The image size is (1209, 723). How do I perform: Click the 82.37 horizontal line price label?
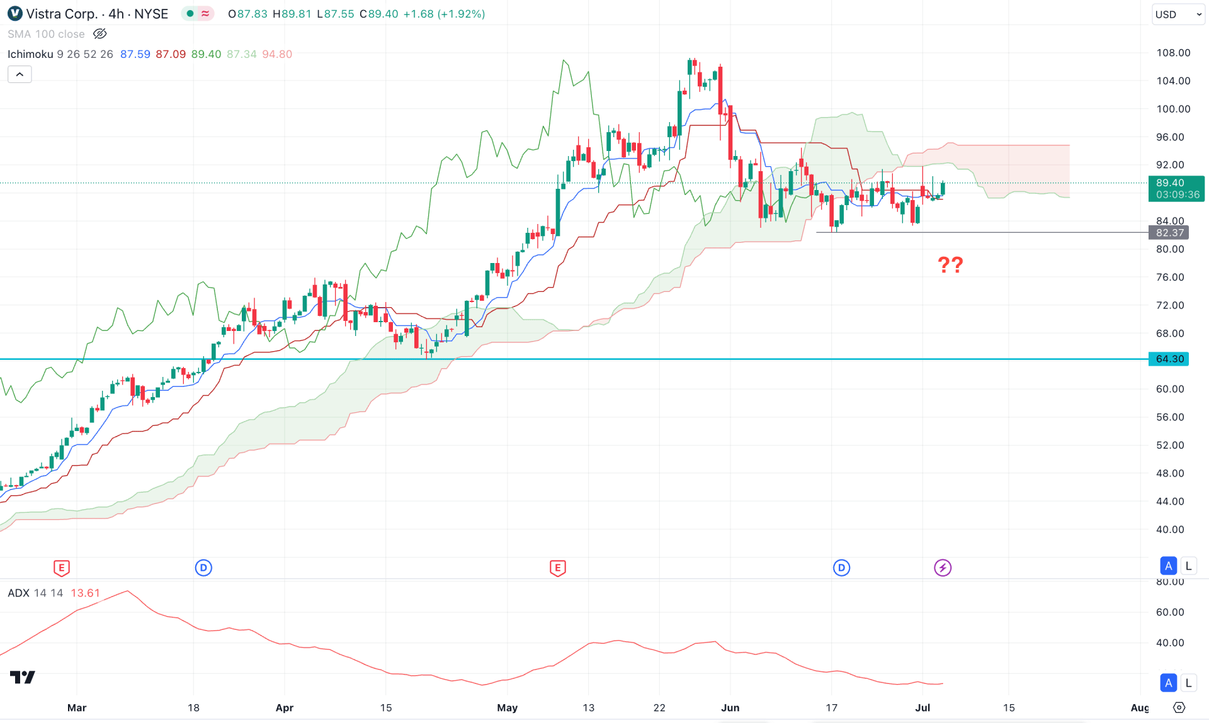pos(1169,233)
